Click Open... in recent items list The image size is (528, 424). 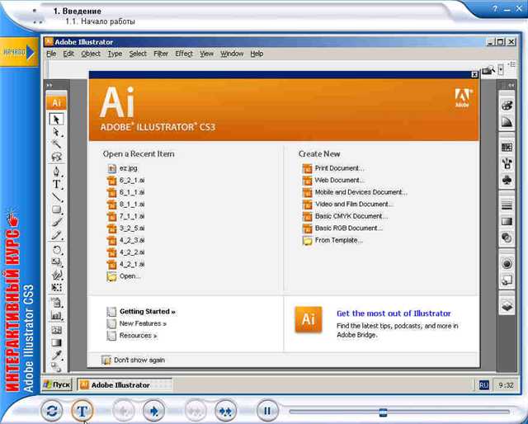click(x=124, y=276)
